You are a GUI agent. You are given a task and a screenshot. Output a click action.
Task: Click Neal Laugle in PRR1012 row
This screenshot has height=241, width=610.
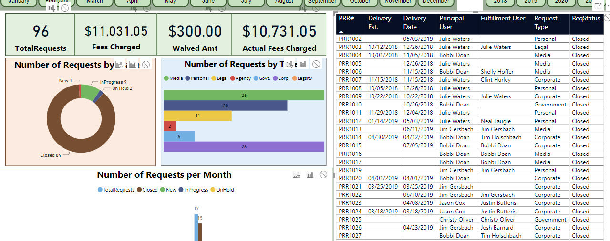(496, 121)
